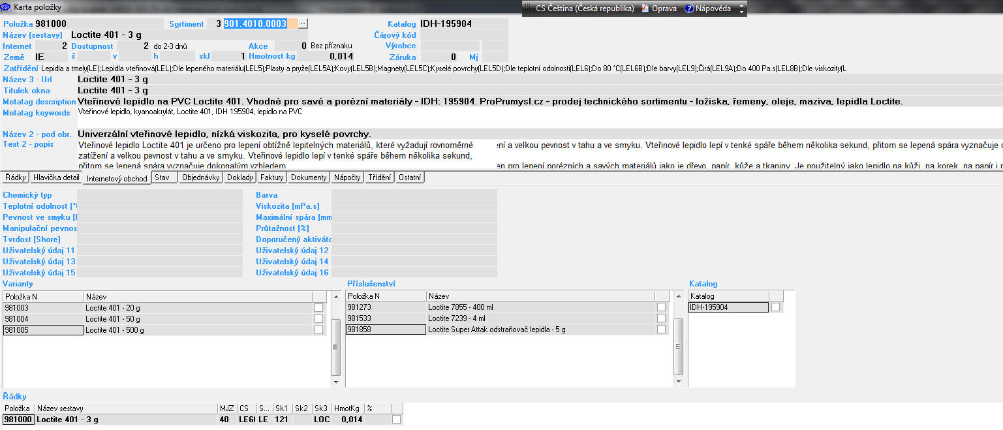
Task: Click the Název column header in Varianty
Action: (198, 296)
